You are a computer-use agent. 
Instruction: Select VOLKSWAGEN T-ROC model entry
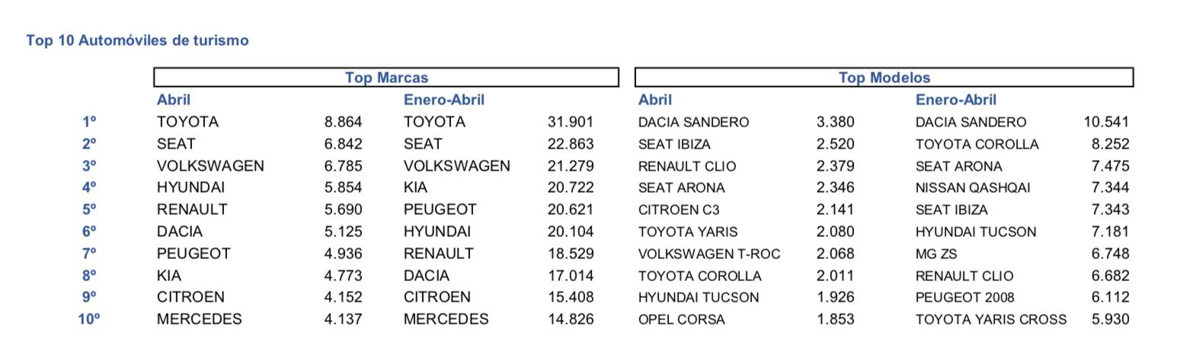pos(709,254)
